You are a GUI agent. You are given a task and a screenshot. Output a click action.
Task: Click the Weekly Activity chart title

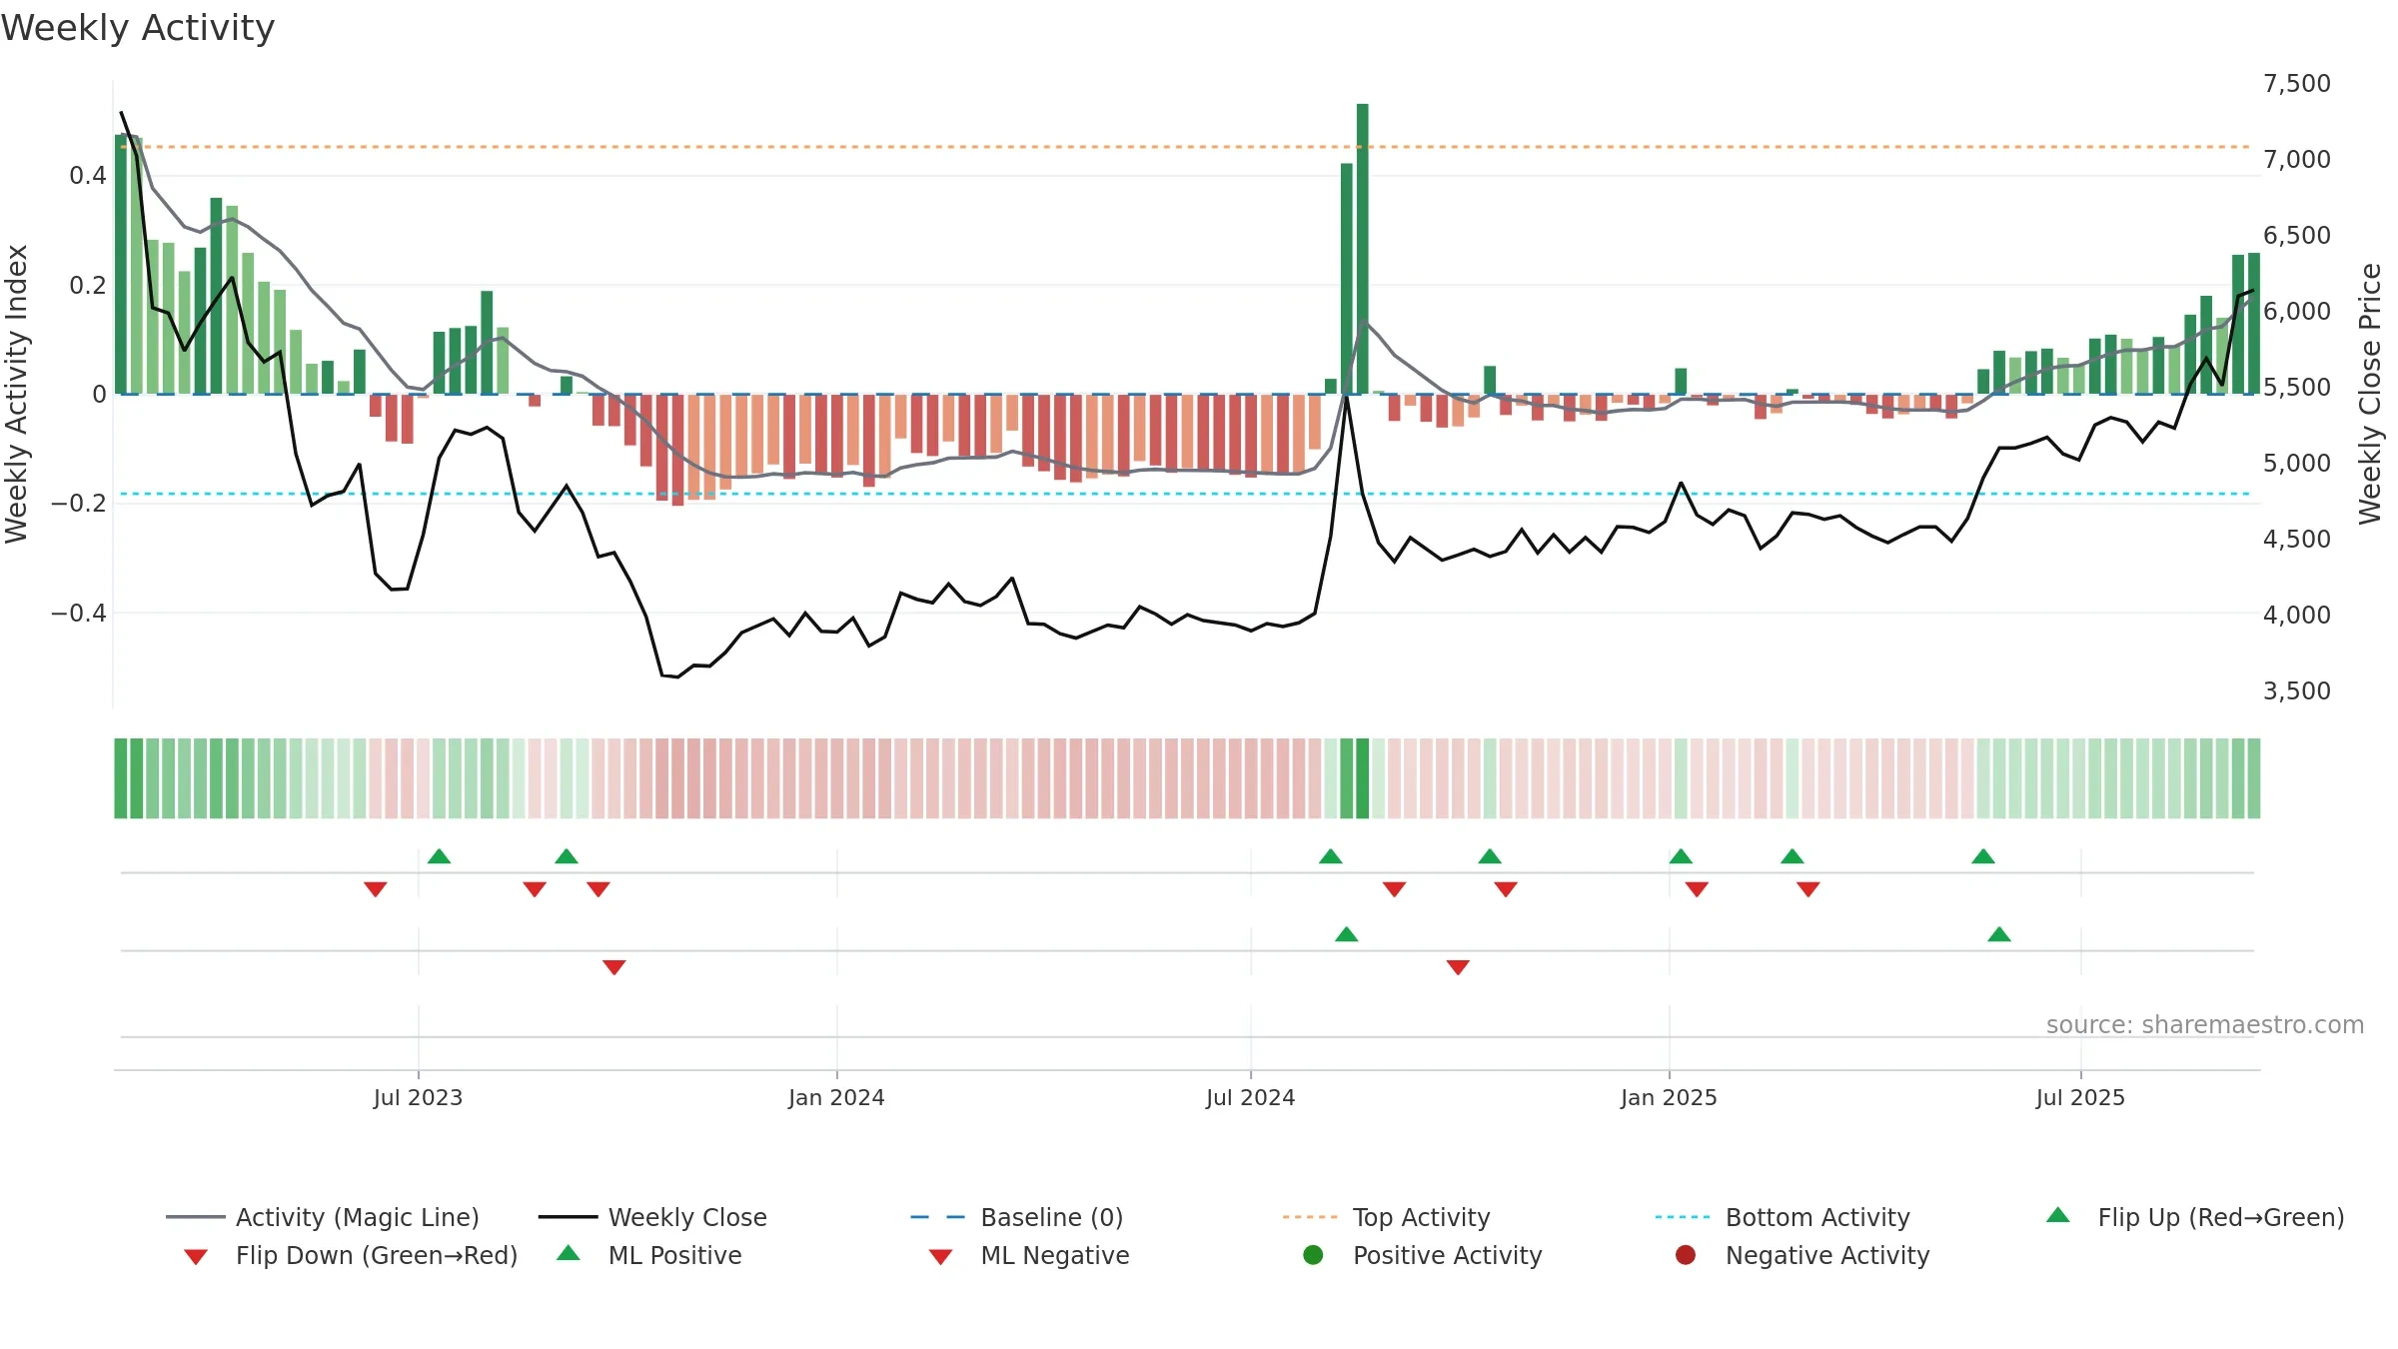coord(138,28)
